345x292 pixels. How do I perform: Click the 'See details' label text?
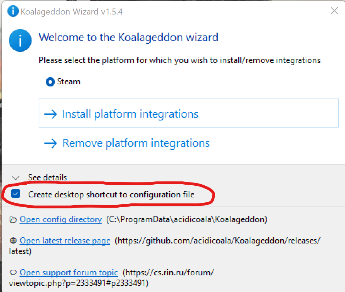pos(48,178)
